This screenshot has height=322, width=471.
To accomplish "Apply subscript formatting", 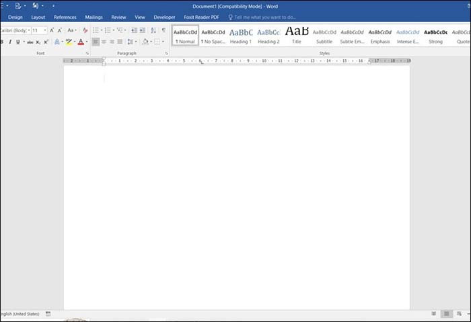I will 38,42.
